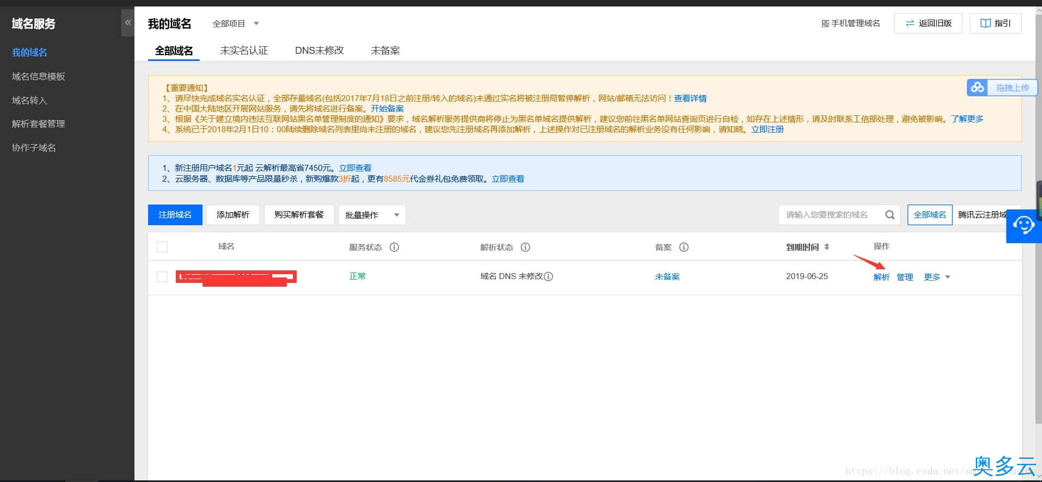This screenshot has width=1042, height=482.
Task: Collapse the sidebar with the double-chevron icon
Action: tap(128, 23)
